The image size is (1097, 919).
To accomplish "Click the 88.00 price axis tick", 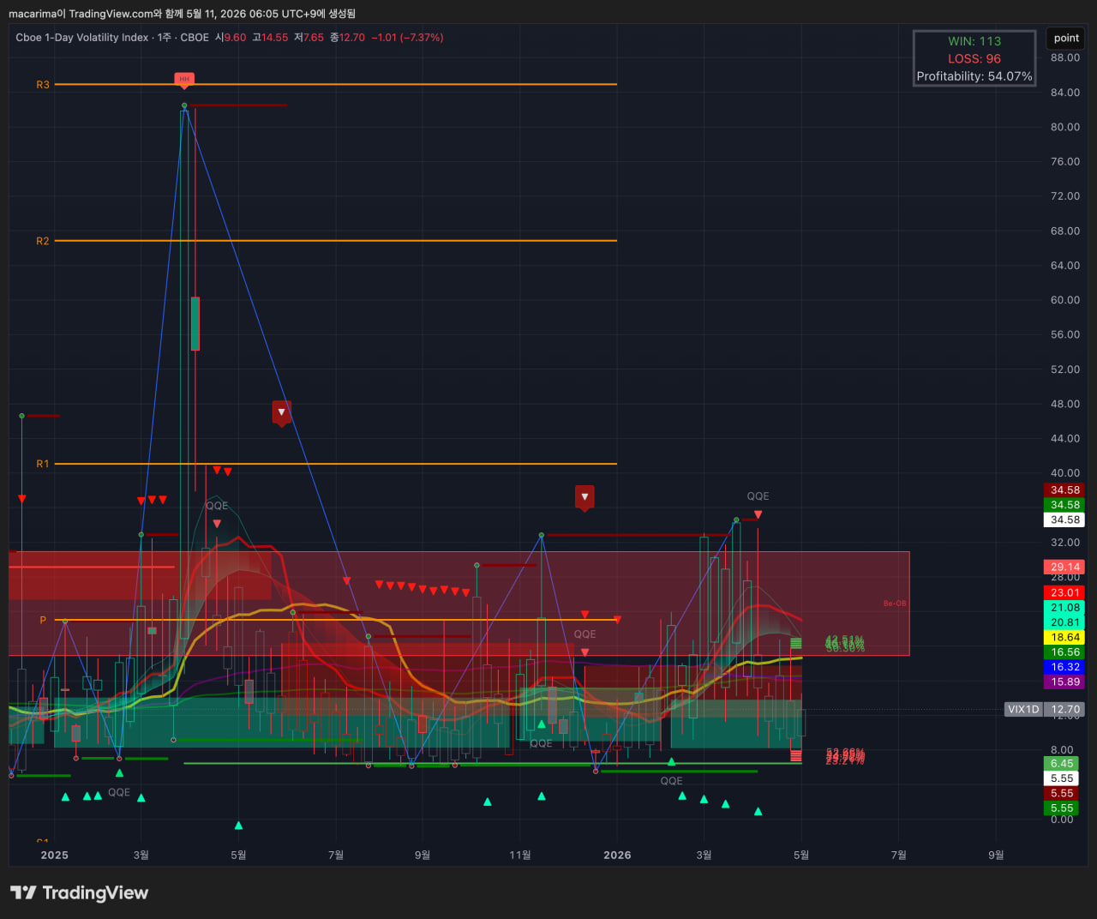I will (x=1065, y=58).
